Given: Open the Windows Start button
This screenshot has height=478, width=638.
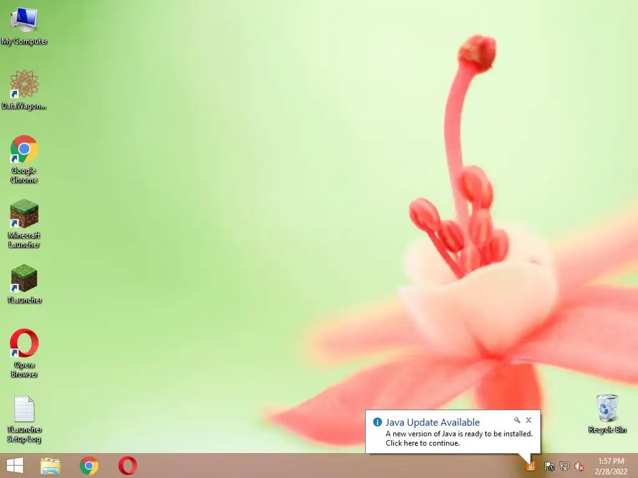Looking at the screenshot, I should click(x=15, y=466).
